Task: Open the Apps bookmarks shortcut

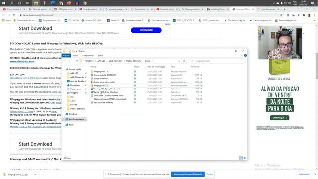Action: [x=6, y=20]
